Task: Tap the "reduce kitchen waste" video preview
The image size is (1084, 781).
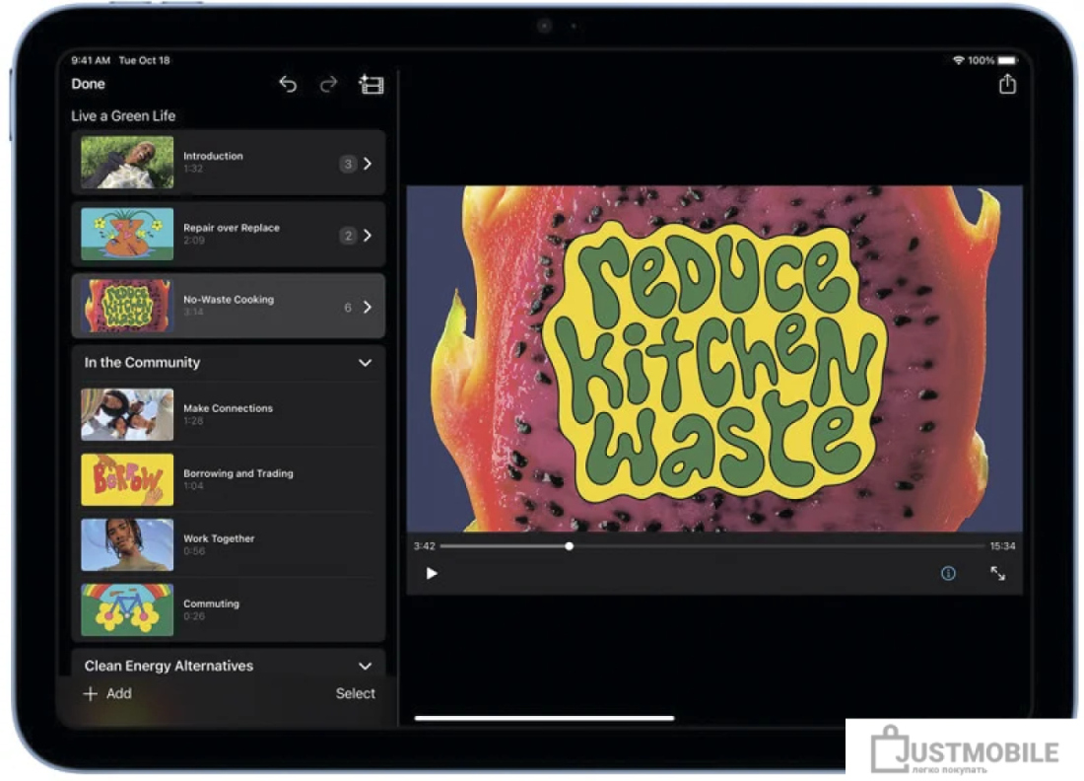Action: (714, 358)
